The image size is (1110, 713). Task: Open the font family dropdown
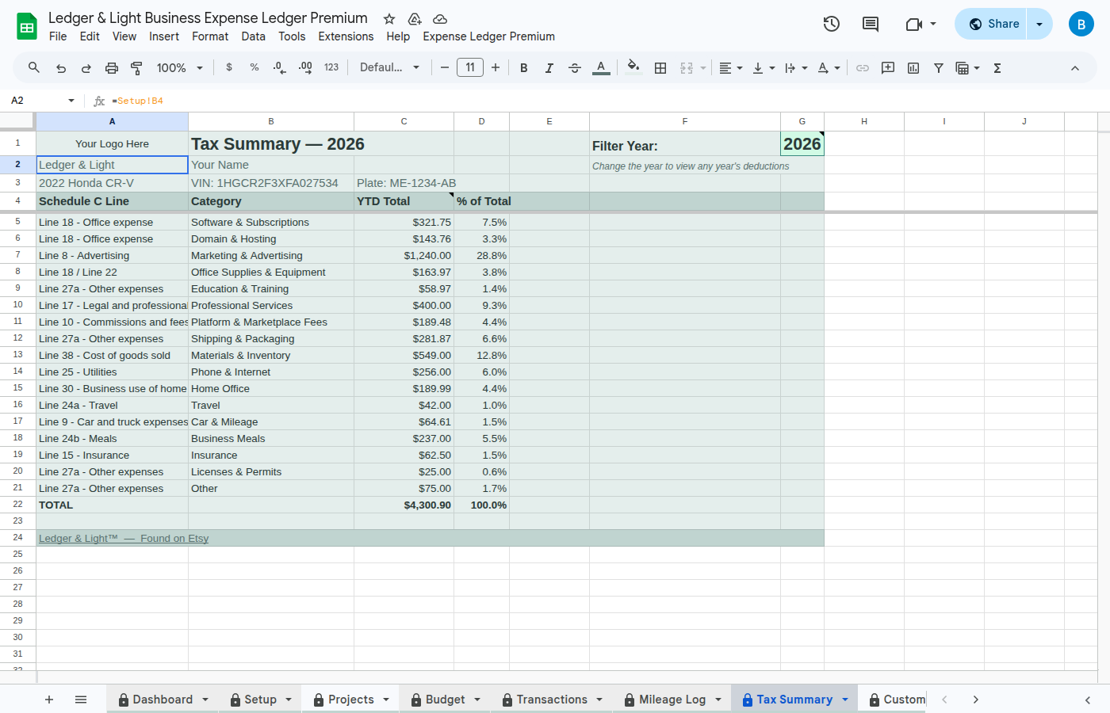[389, 68]
